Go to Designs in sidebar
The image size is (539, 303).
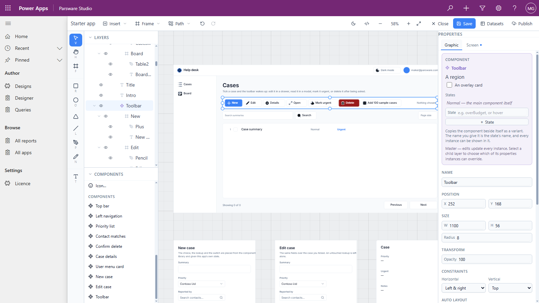23,86
